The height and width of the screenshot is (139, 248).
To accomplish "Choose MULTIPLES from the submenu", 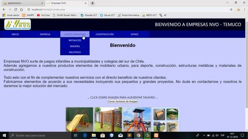I will (x=75, y=52).
